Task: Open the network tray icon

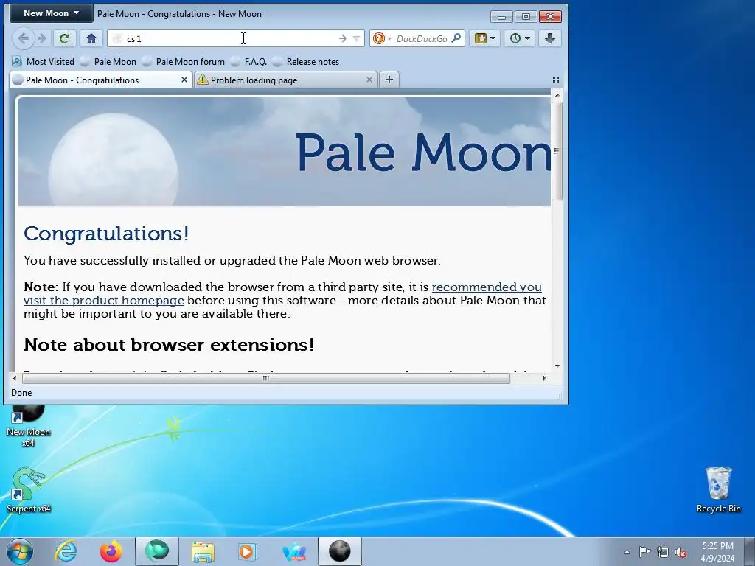Action: coord(663,552)
